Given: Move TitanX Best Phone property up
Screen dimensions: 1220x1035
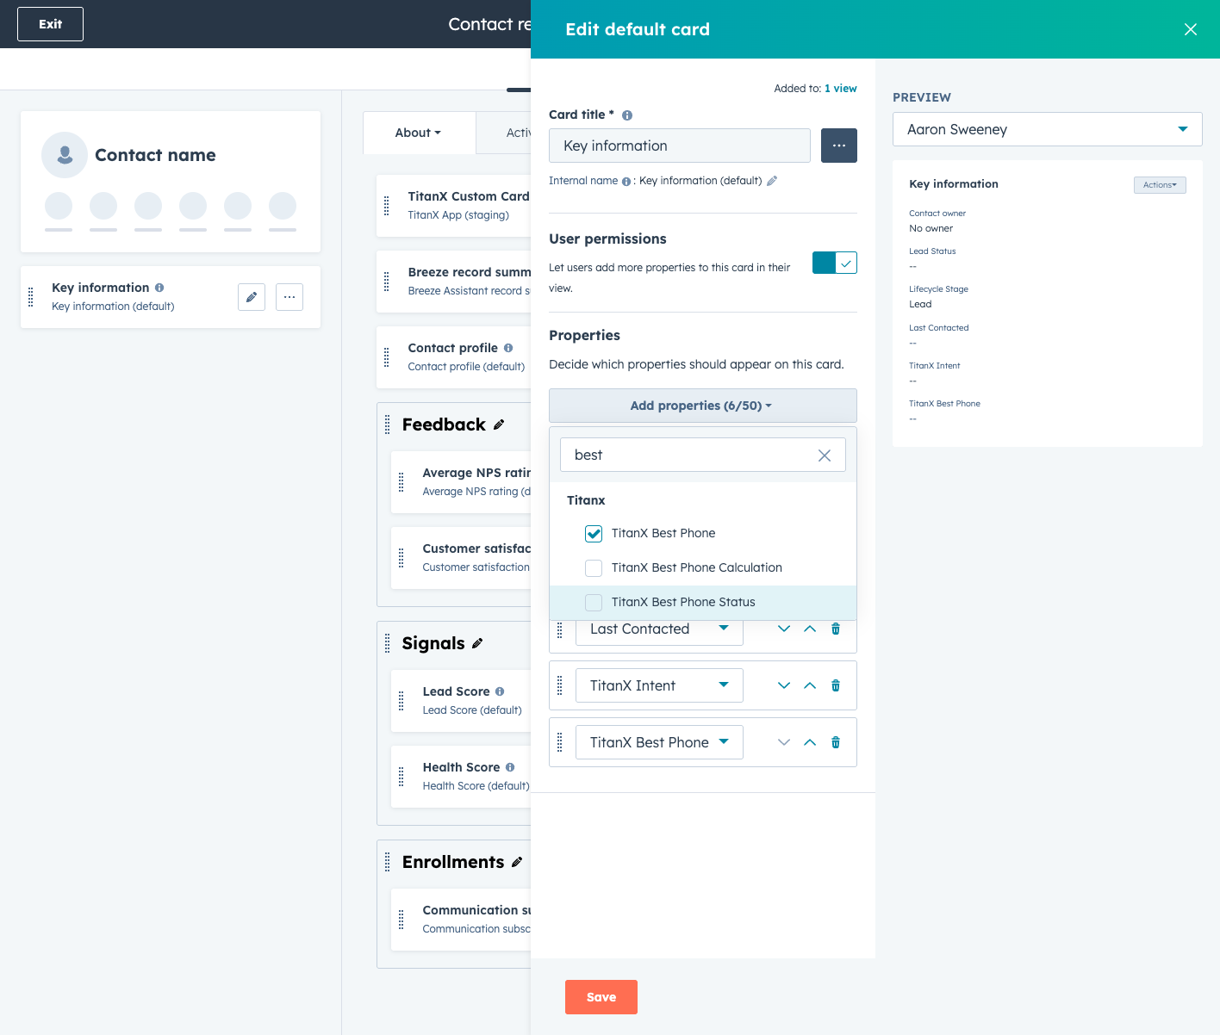Looking at the screenshot, I should (x=810, y=742).
